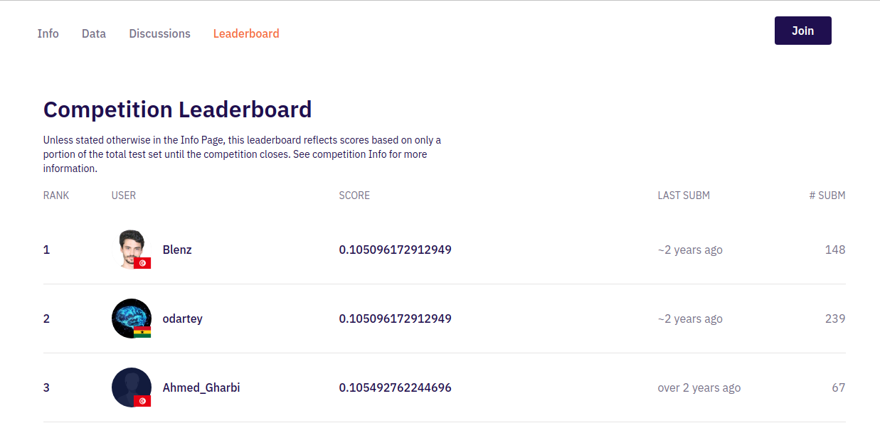The width and height of the screenshot is (880, 428).
Task: Click the Tunisia flag on Blenz's avatar
Action: point(142,263)
